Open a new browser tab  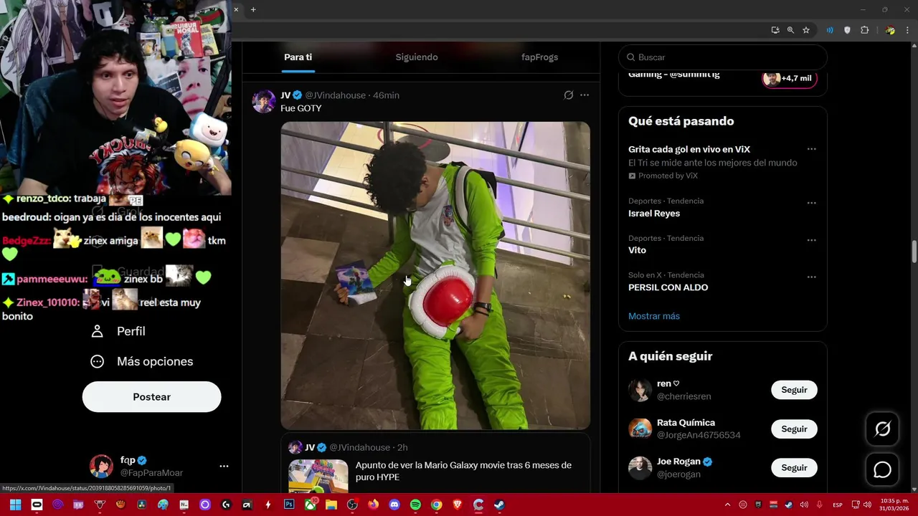tap(253, 9)
